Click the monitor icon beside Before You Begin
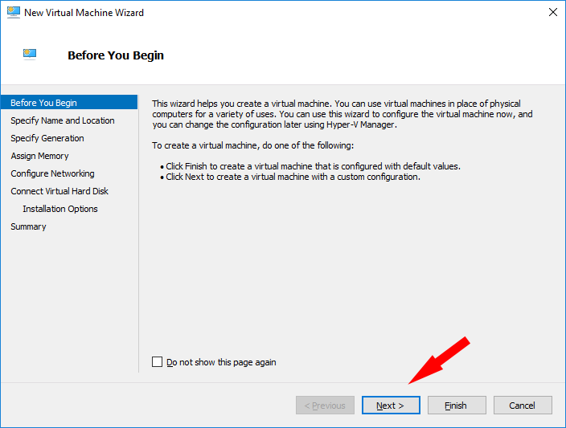The height and width of the screenshot is (428, 566). (30, 54)
